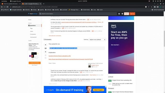Click the Log in button

126,14
